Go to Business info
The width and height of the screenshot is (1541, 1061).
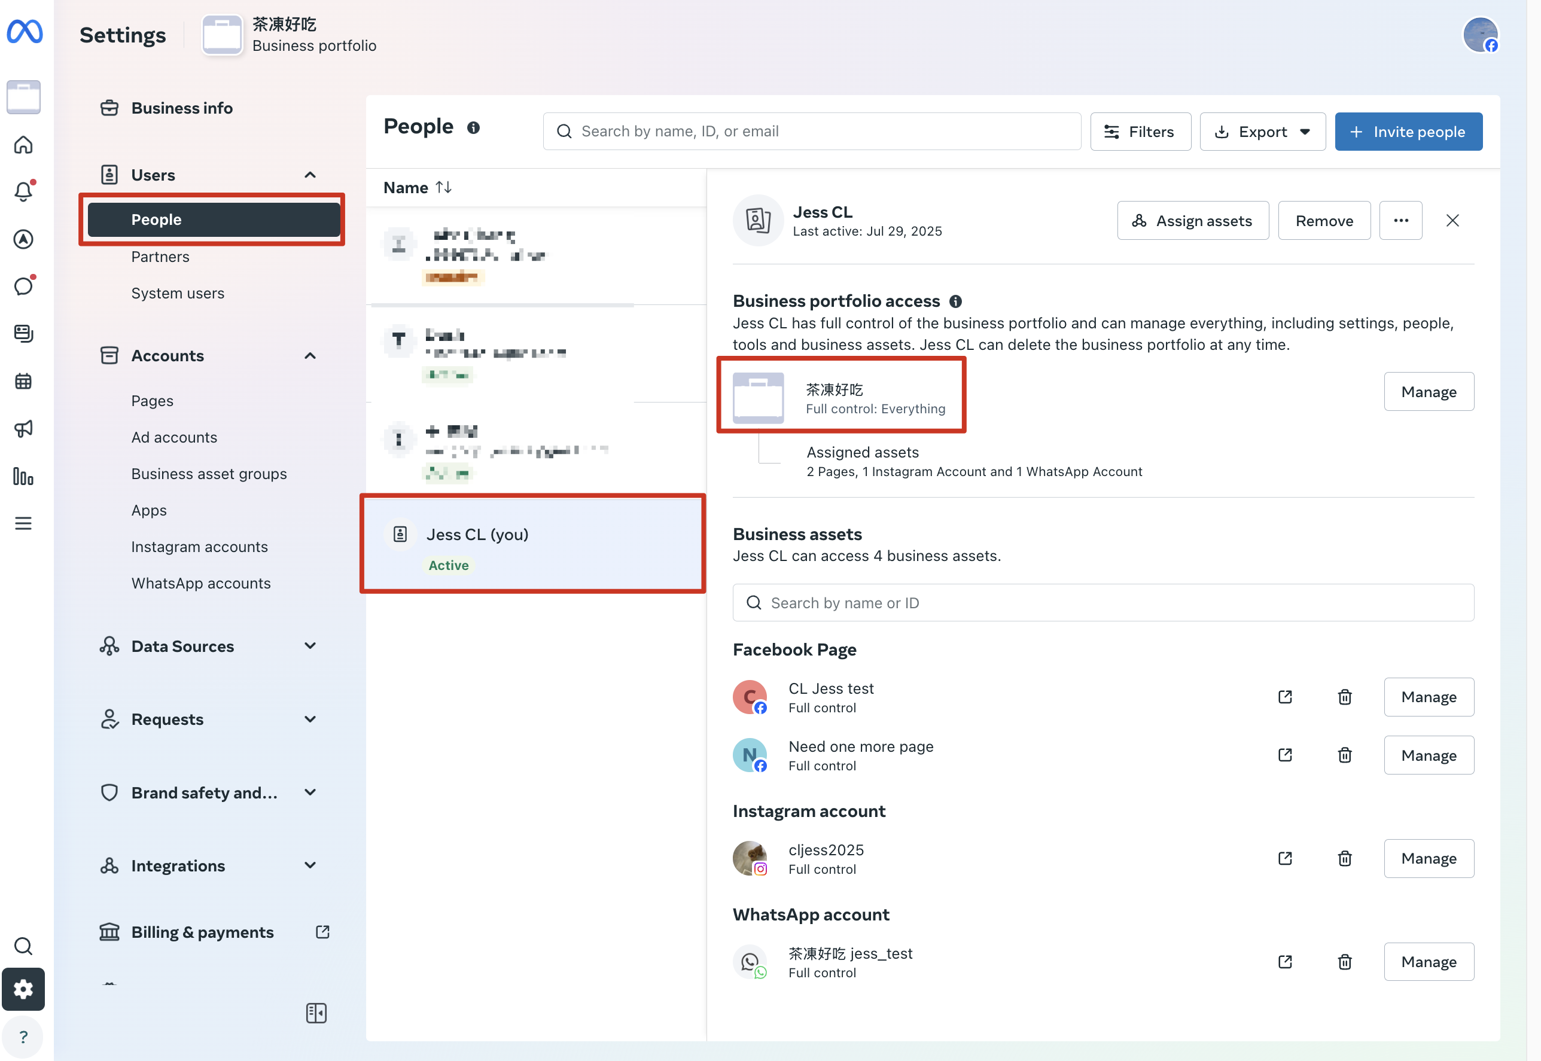point(181,108)
